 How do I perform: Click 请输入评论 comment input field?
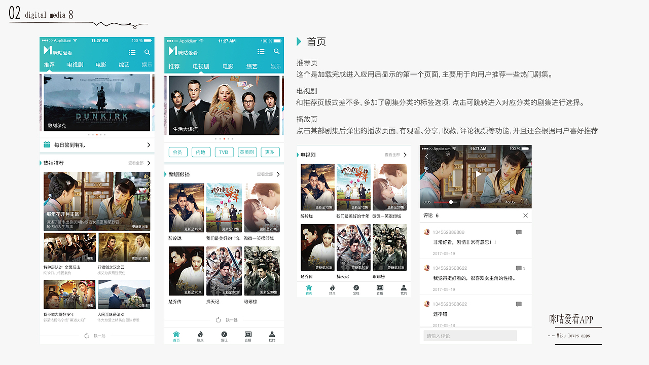click(x=470, y=336)
